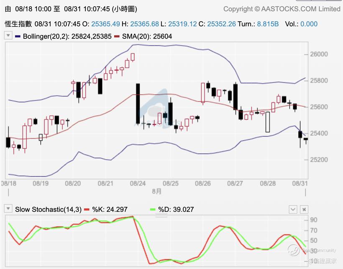The image size is (343, 269).
Task: Click the 08/24 date axis label
Action: pyautogui.click(x=138, y=183)
